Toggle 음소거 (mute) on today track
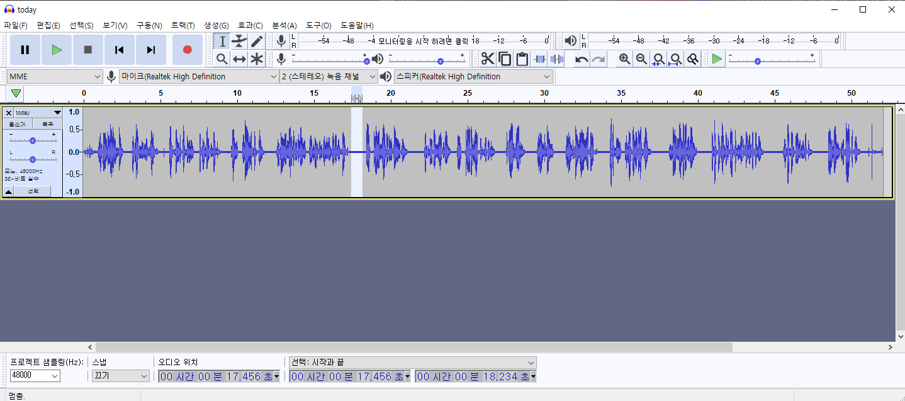 click(x=18, y=124)
